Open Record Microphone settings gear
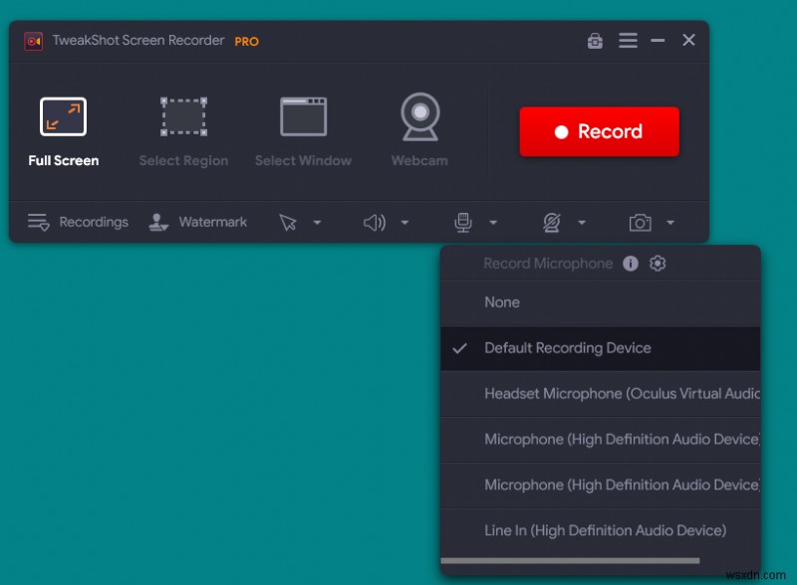 click(658, 264)
